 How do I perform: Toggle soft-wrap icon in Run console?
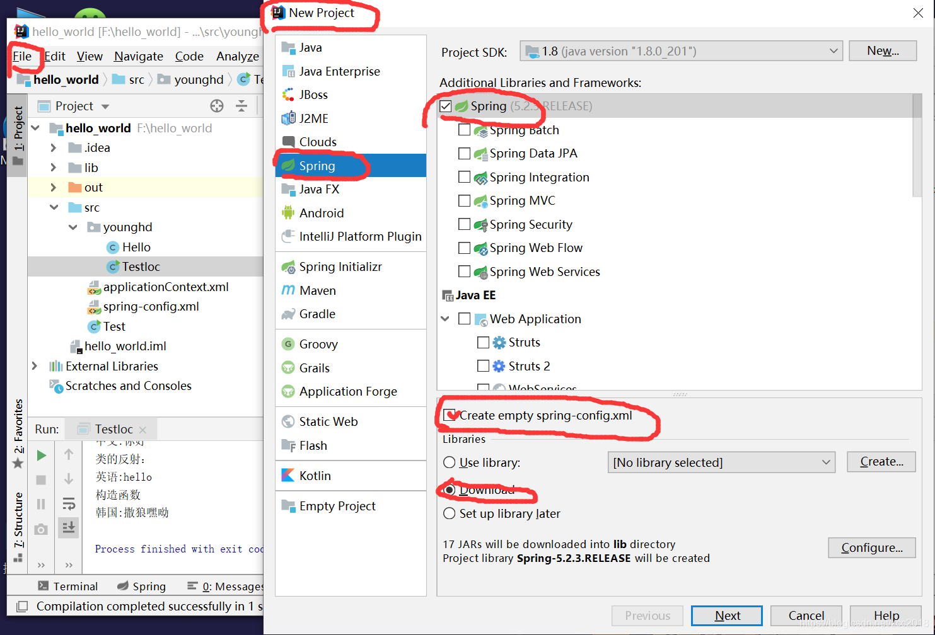(x=69, y=503)
